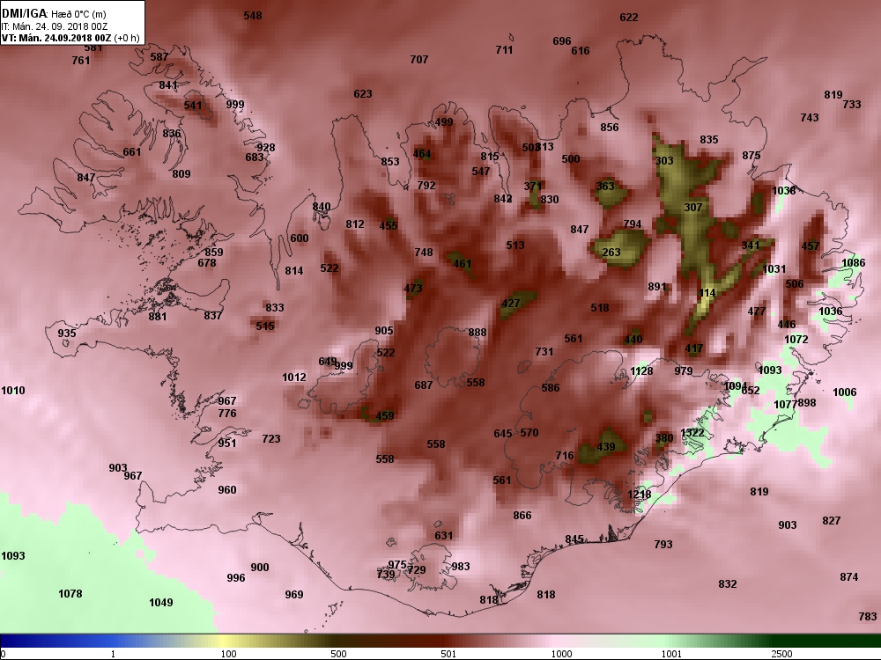Pick the map value '761'
Screen dimensions: 881x660
[81, 60]
